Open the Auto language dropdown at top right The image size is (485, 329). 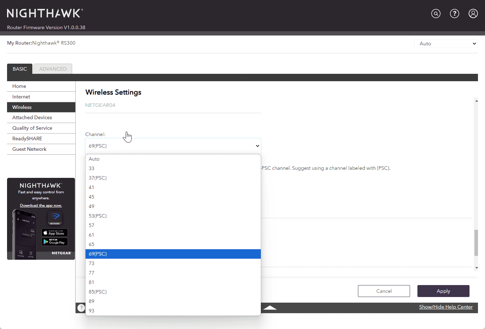[x=446, y=44]
